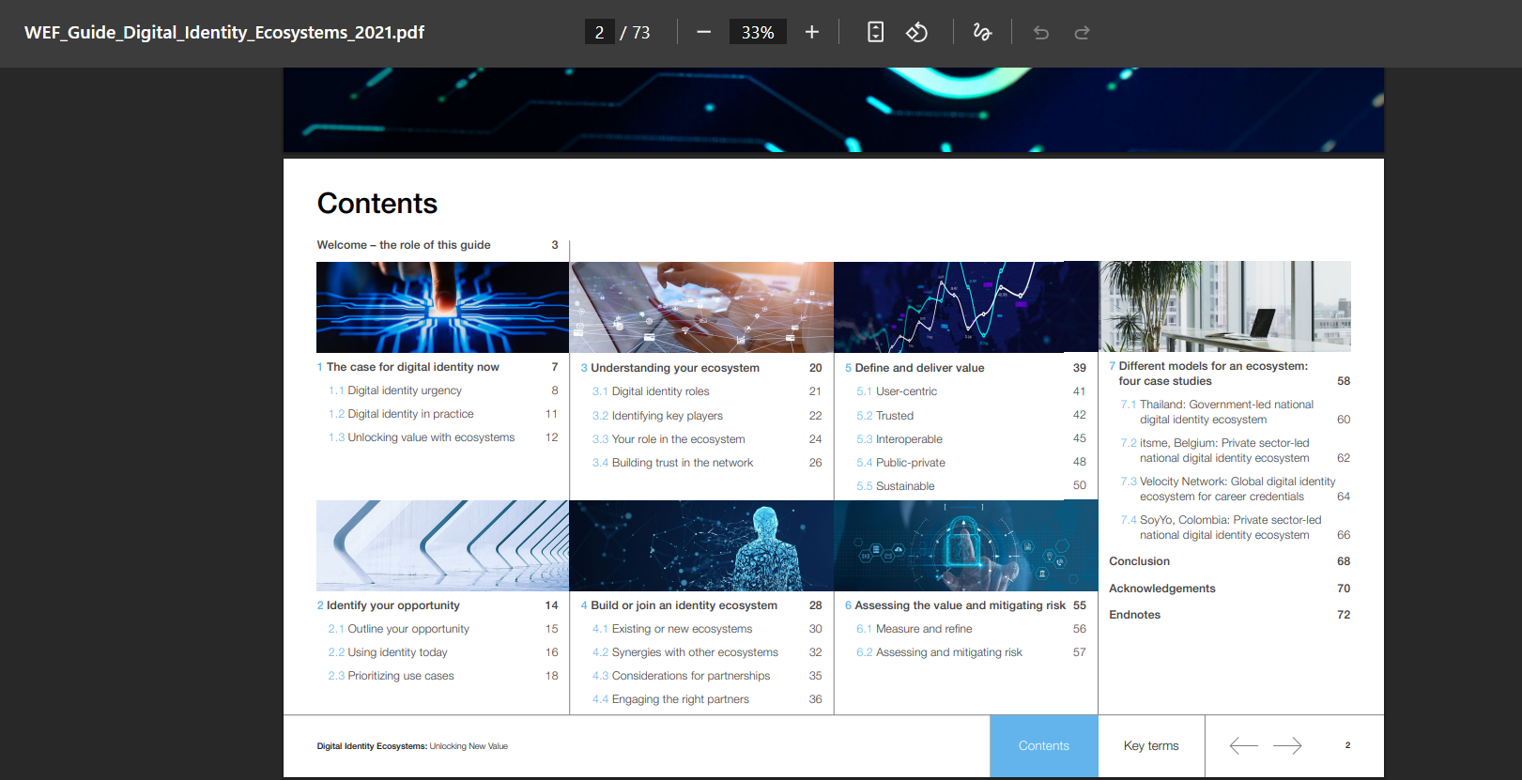Click the padlock security chapter 6 image
The image size is (1522, 780).
965,545
